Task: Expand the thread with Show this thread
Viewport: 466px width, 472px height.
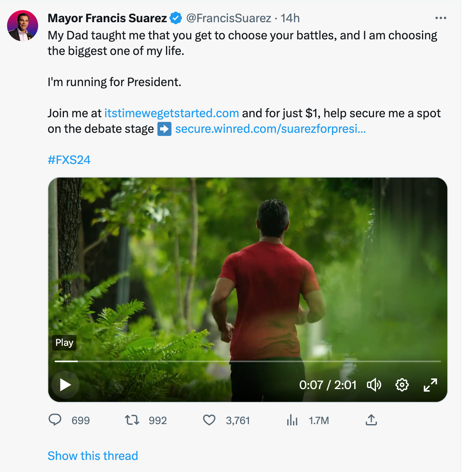Action: 93,456
